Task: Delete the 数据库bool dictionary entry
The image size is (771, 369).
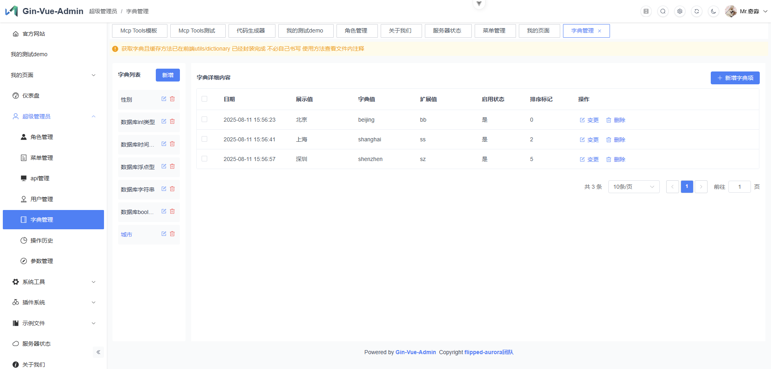Action: pos(172,211)
